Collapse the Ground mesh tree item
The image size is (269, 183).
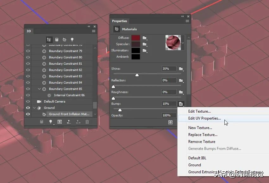(34, 108)
